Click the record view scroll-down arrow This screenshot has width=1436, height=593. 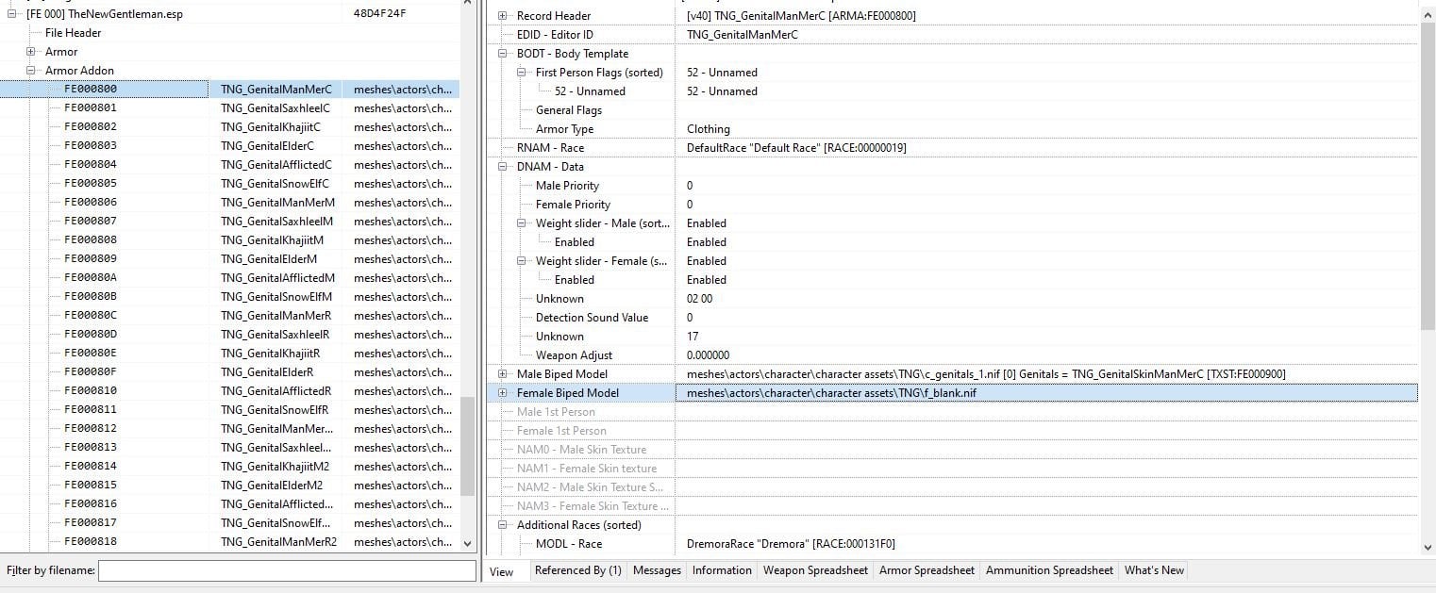[x=1428, y=547]
